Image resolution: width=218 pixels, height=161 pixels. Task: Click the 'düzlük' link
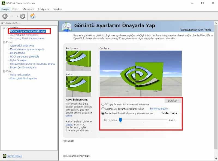pyautogui.click(x=69, y=124)
